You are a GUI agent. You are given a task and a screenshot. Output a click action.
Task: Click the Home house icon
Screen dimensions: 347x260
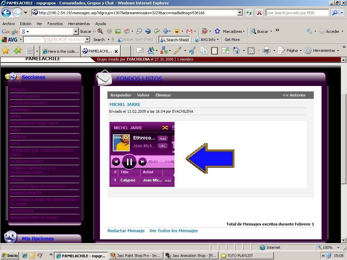(236, 50)
